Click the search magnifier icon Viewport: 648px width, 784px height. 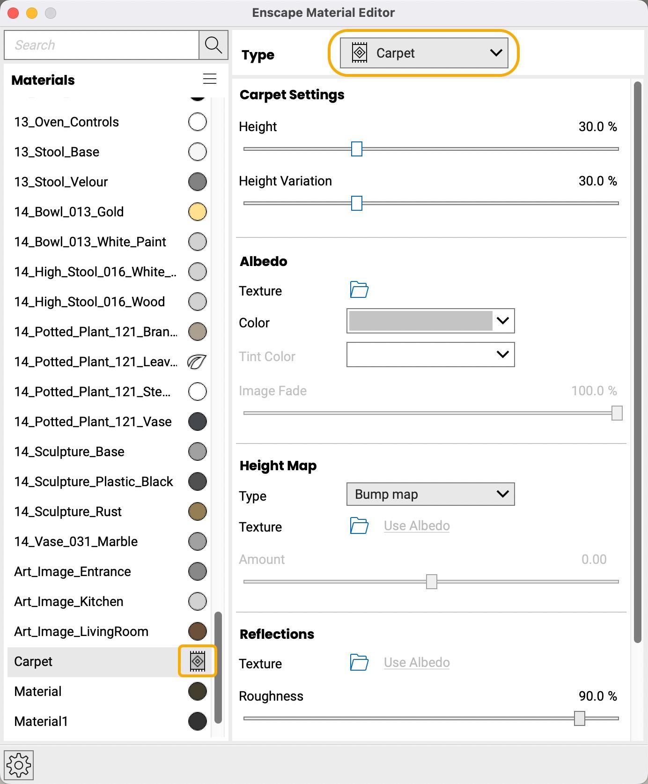pyautogui.click(x=214, y=45)
